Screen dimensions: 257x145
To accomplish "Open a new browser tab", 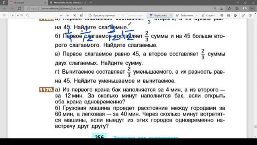I will tap(91, 3).
